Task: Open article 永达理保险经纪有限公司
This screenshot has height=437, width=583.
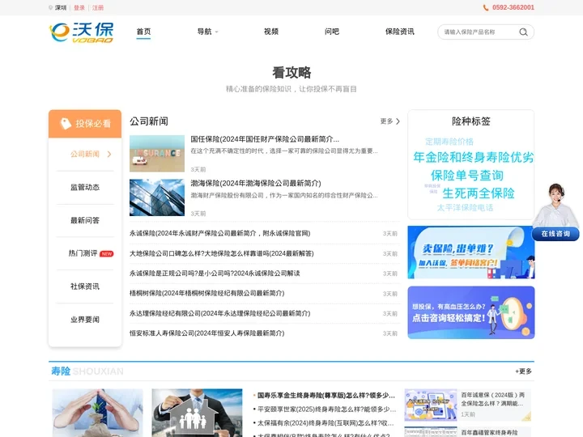Action: click(219, 313)
